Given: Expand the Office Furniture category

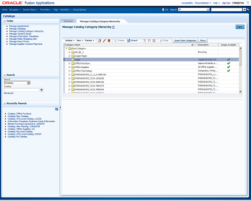Looking at the screenshot, I should point(69,63).
